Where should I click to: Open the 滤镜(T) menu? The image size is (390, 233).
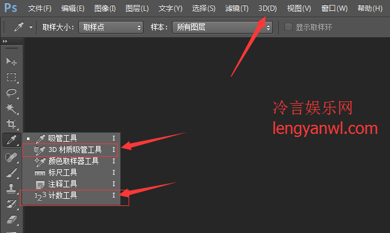coord(237,8)
